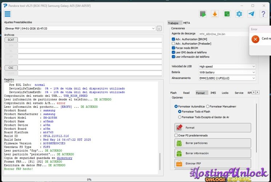The height and width of the screenshot is (182, 271).
Task: Open the green log report icon
Action: click(x=227, y=14)
